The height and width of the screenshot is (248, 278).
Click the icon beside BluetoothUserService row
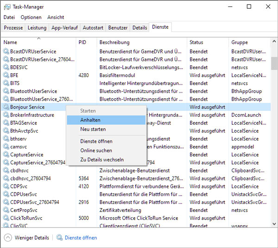pos(6,91)
